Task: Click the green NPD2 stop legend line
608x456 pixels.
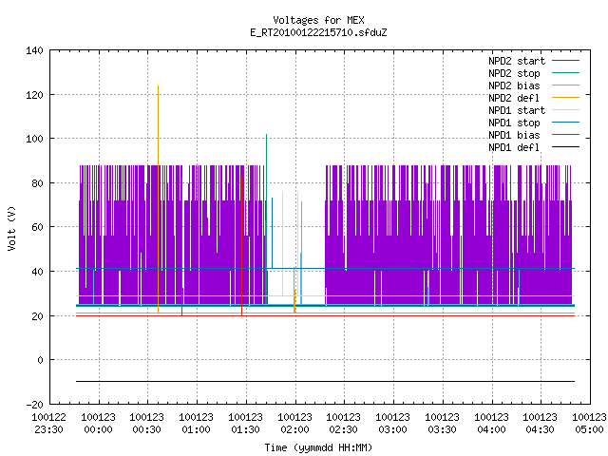Action: point(565,73)
